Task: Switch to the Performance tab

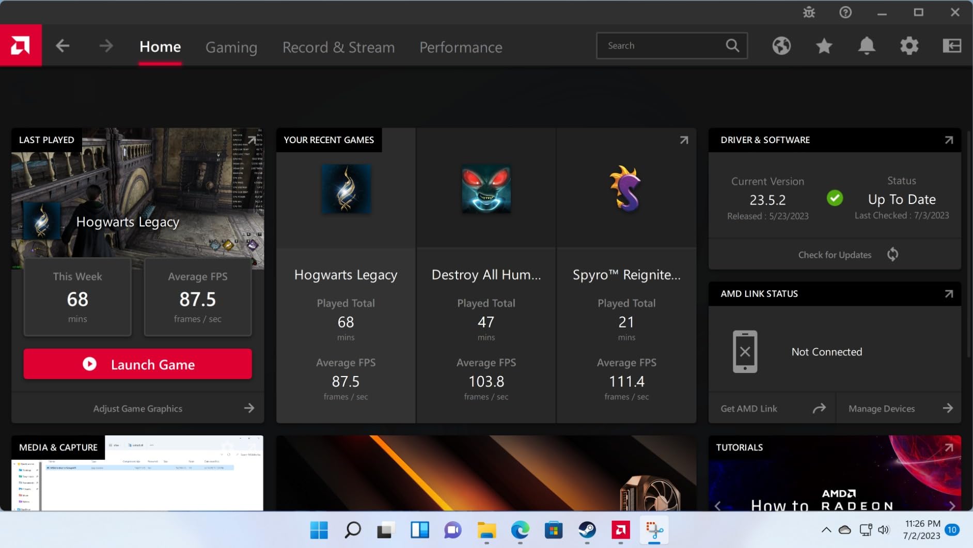Action: pos(461,47)
